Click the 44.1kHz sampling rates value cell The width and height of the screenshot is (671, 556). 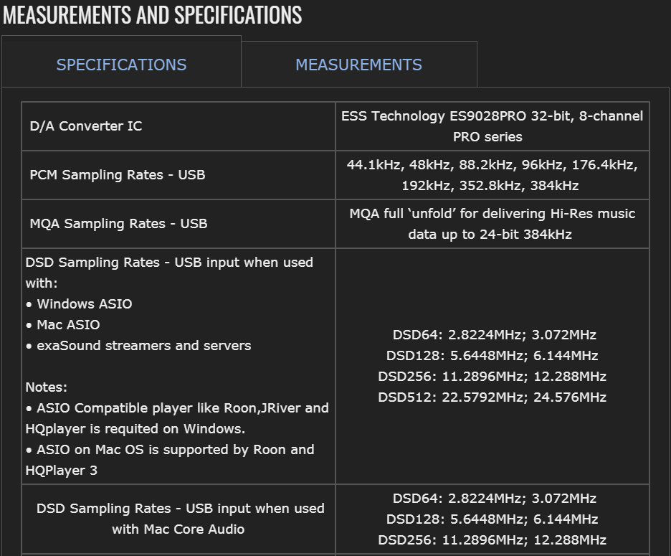[492, 175]
